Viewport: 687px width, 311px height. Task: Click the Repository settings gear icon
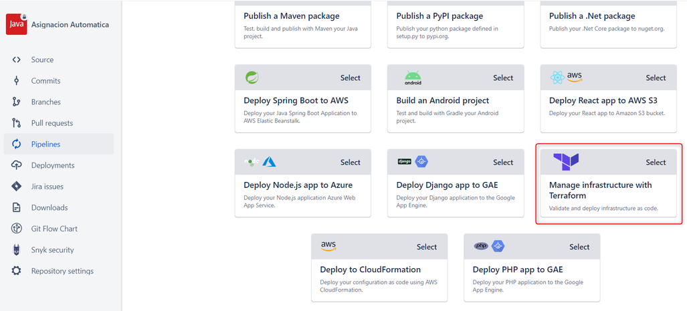coord(16,271)
